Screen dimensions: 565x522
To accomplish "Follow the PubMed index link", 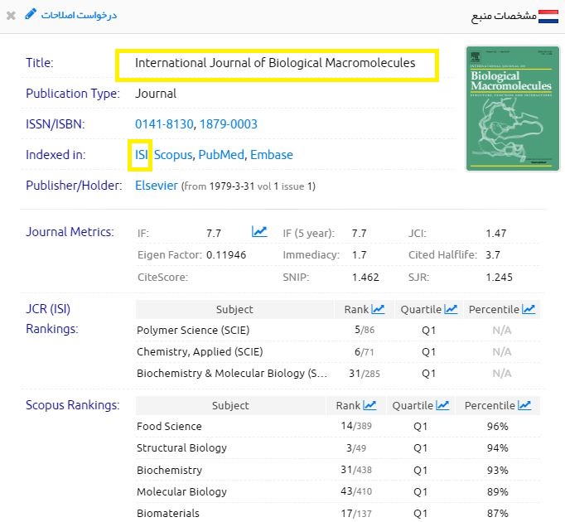I will pos(220,155).
